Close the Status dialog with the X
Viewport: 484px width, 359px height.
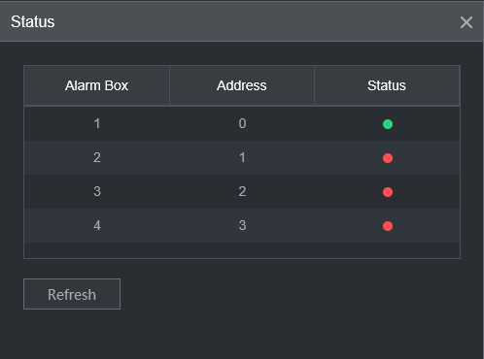pyautogui.click(x=467, y=22)
